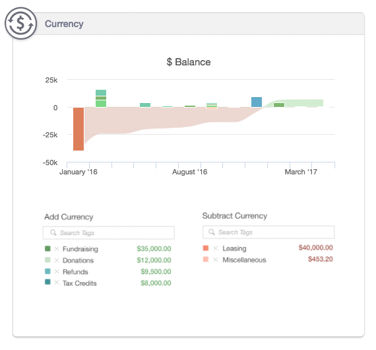Remove the Fundraising tag with its X

pos(57,249)
